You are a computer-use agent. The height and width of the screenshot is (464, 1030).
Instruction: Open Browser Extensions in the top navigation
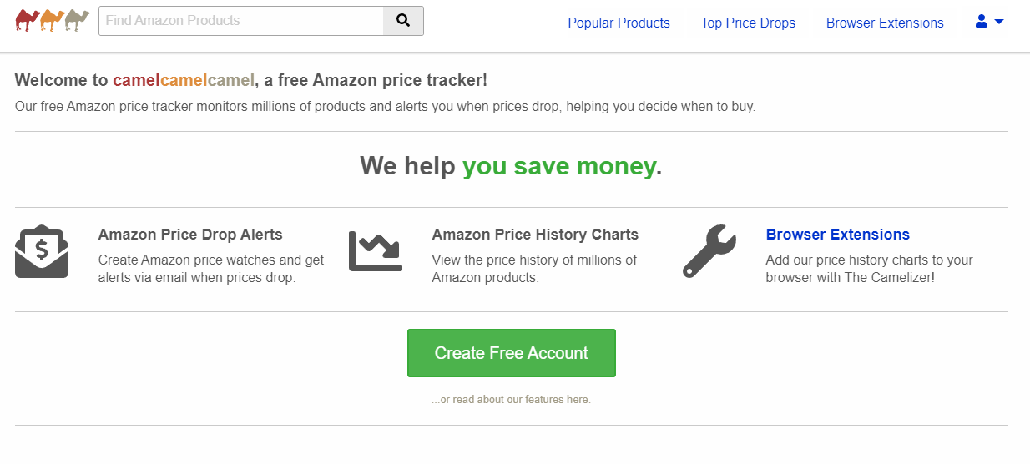(885, 23)
